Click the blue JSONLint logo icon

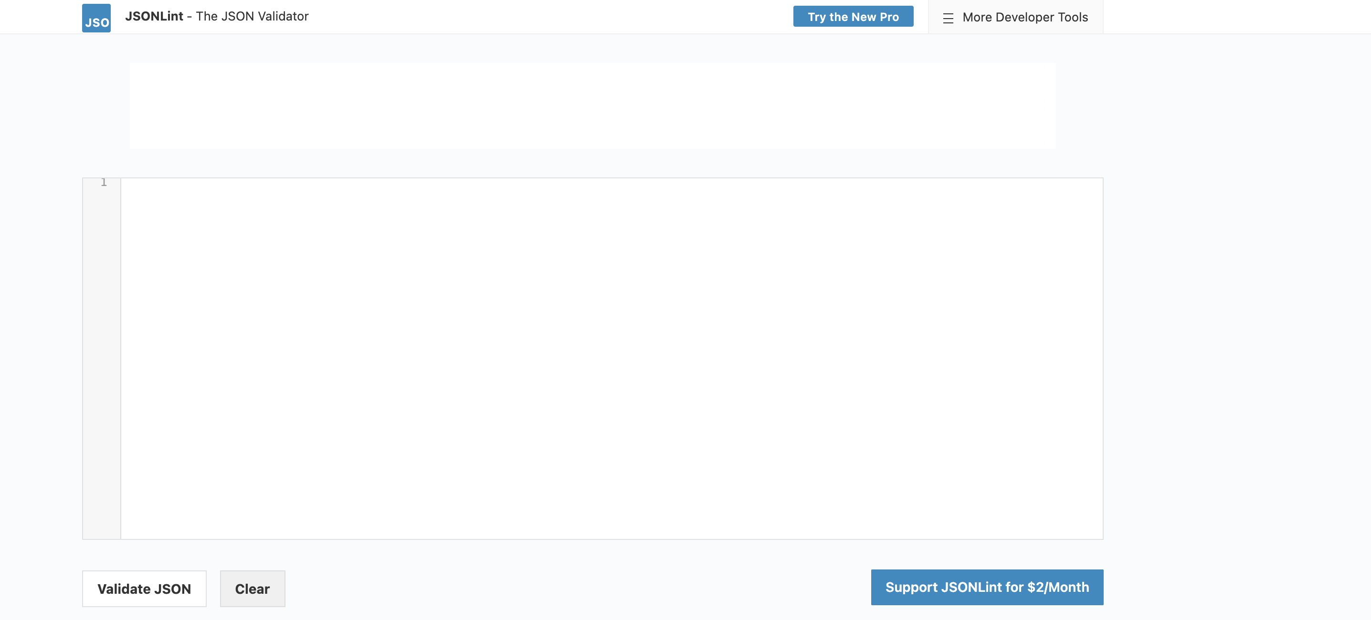[96, 18]
